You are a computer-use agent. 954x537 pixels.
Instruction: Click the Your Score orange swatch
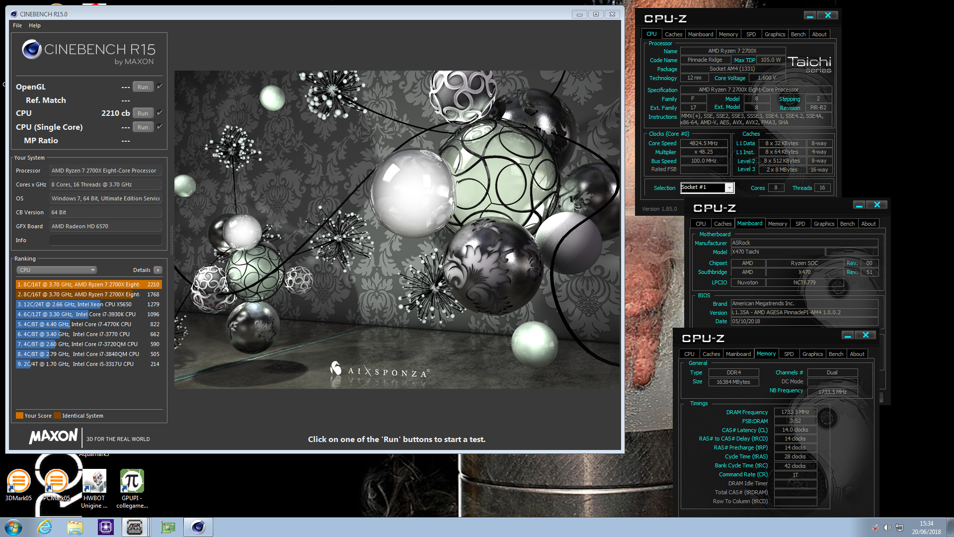(20, 416)
